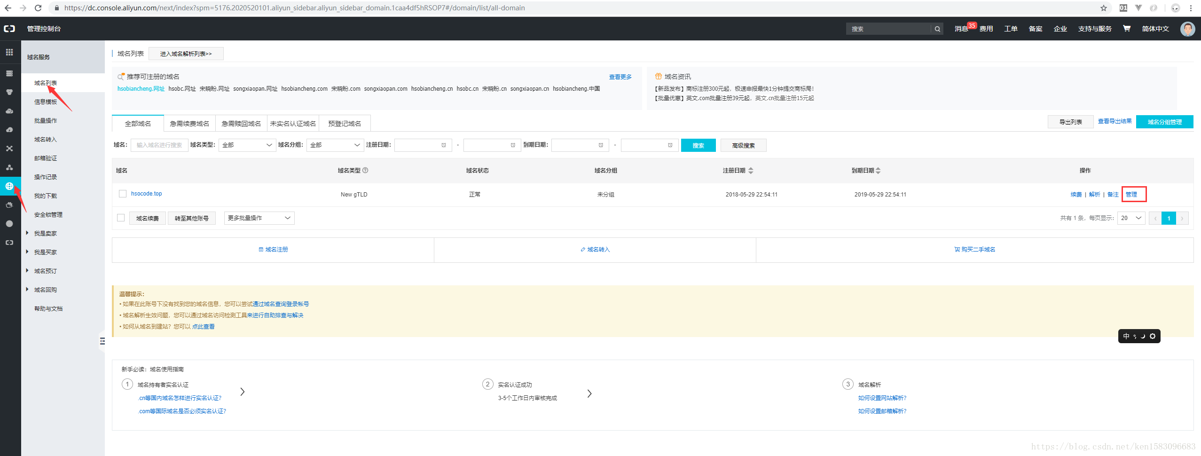This screenshot has height=456, width=1201.
Task: Select the globe domain icon in sidebar
Action: (9, 186)
